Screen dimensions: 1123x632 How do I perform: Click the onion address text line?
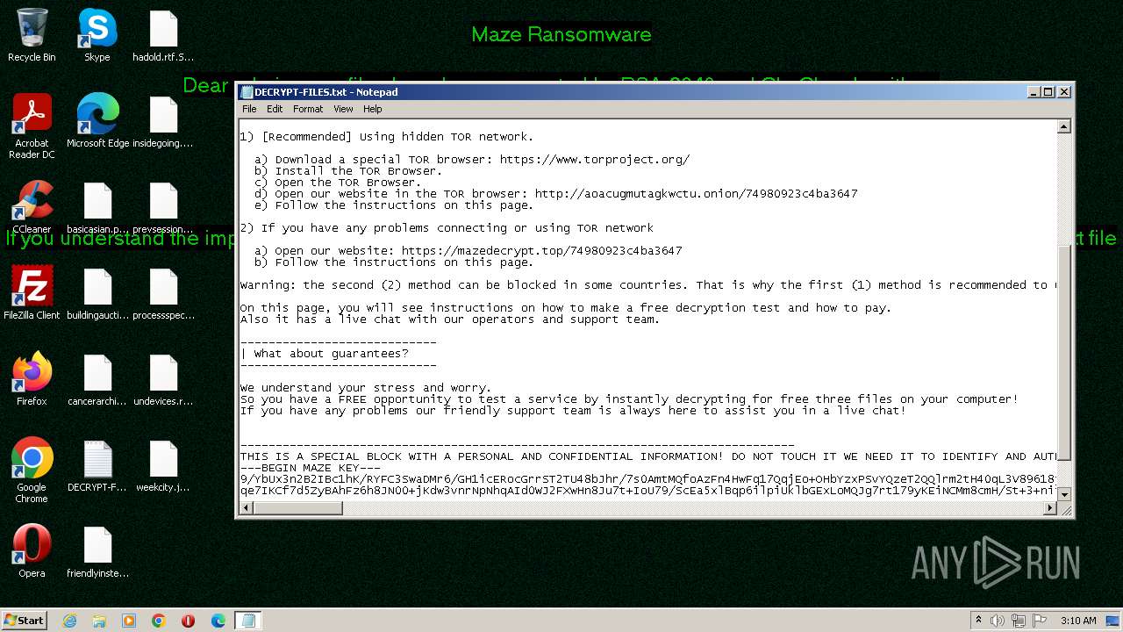556,194
